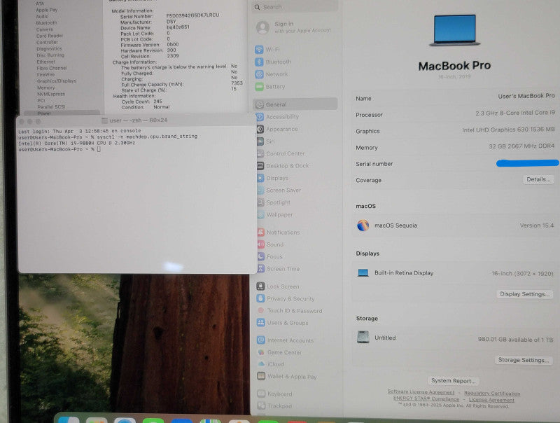Open Privacy & Security hand icon
The width and height of the screenshot is (560, 423).
click(x=260, y=298)
